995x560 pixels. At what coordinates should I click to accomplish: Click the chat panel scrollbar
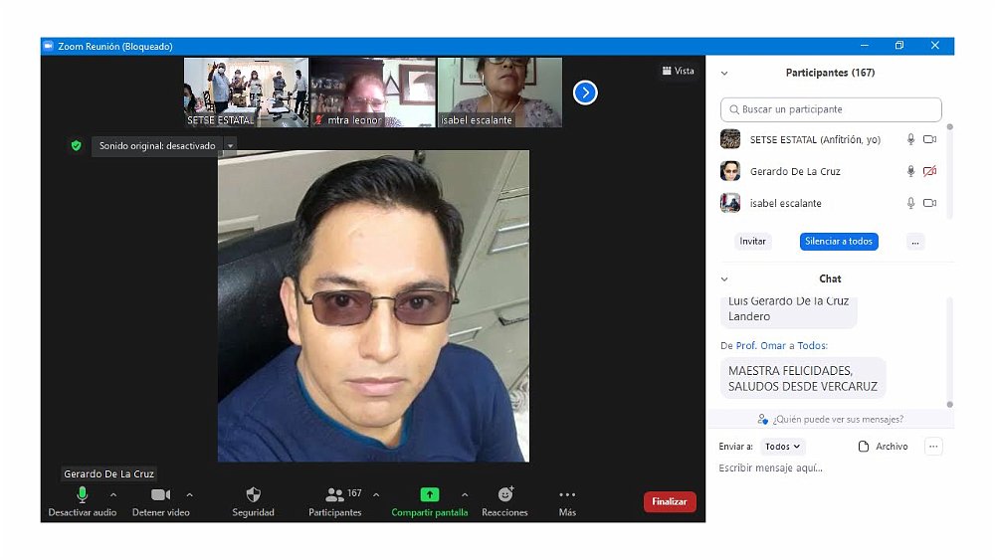click(949, 348)
